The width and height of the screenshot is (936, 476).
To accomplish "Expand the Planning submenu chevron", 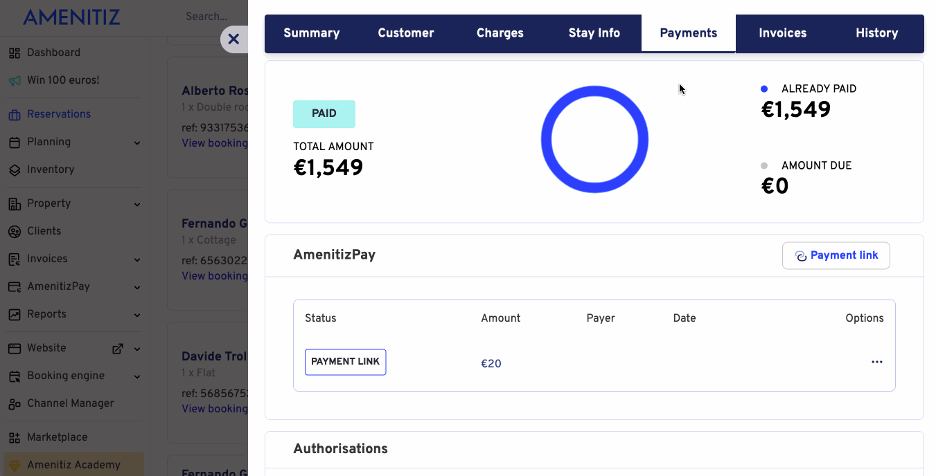I will (x=137, y=143).
